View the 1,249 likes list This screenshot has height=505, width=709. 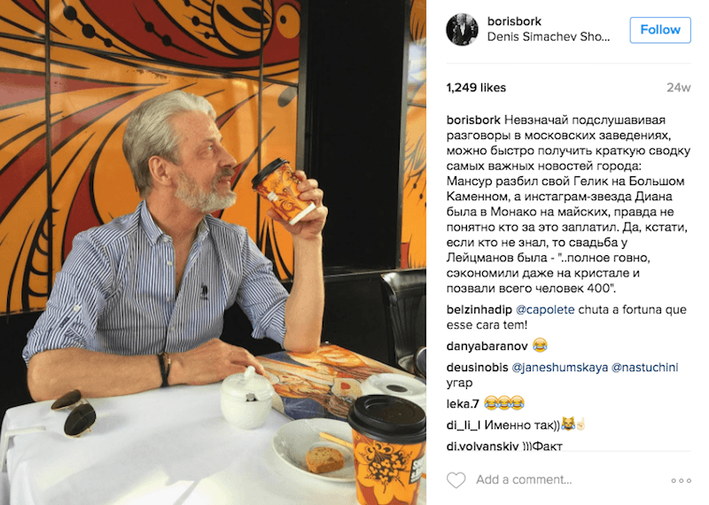(476, 88)
